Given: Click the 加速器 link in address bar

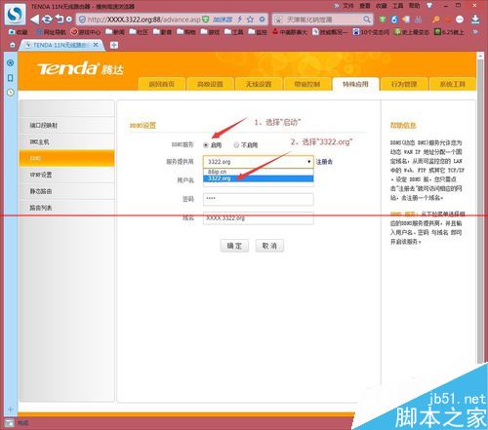Looking at the screenshot, I should 223,20.
